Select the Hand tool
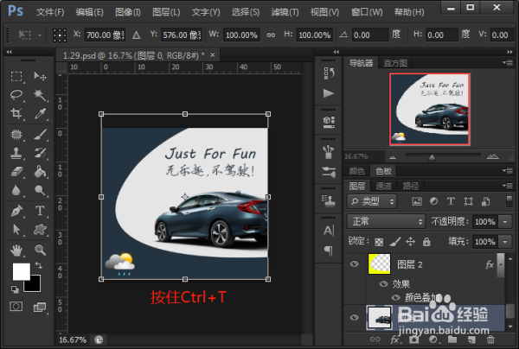 point(16,251)
